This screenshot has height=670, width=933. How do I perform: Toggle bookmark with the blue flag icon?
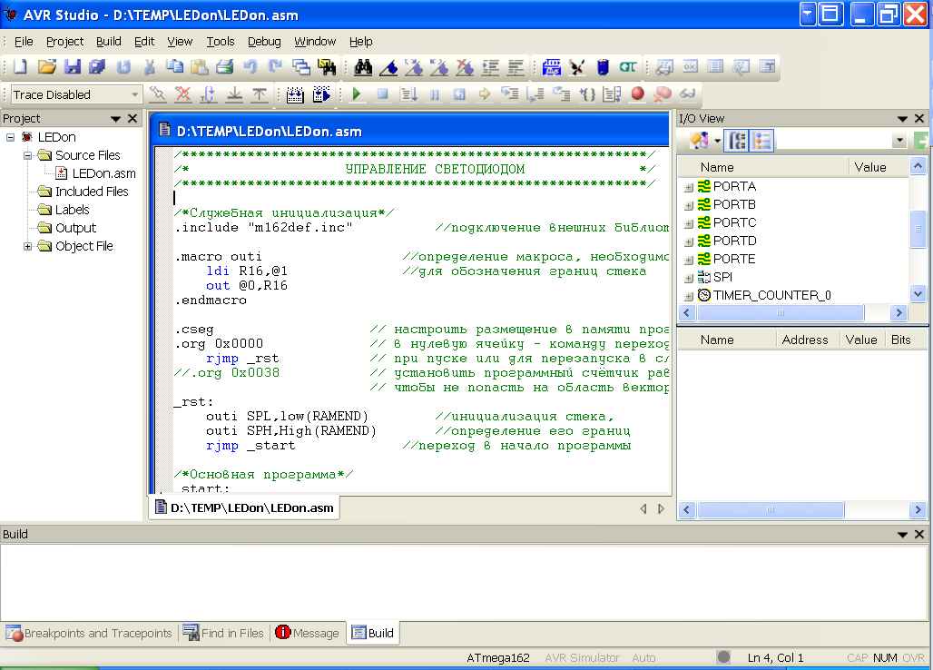coord(388,67)
